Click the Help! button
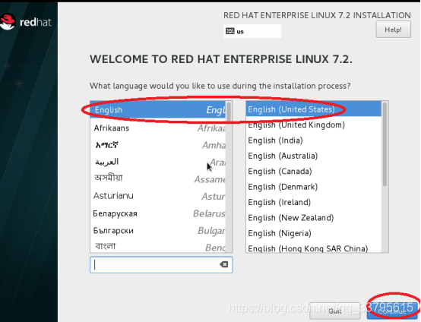This screenshot has width=421, height=322. (393, 30)
